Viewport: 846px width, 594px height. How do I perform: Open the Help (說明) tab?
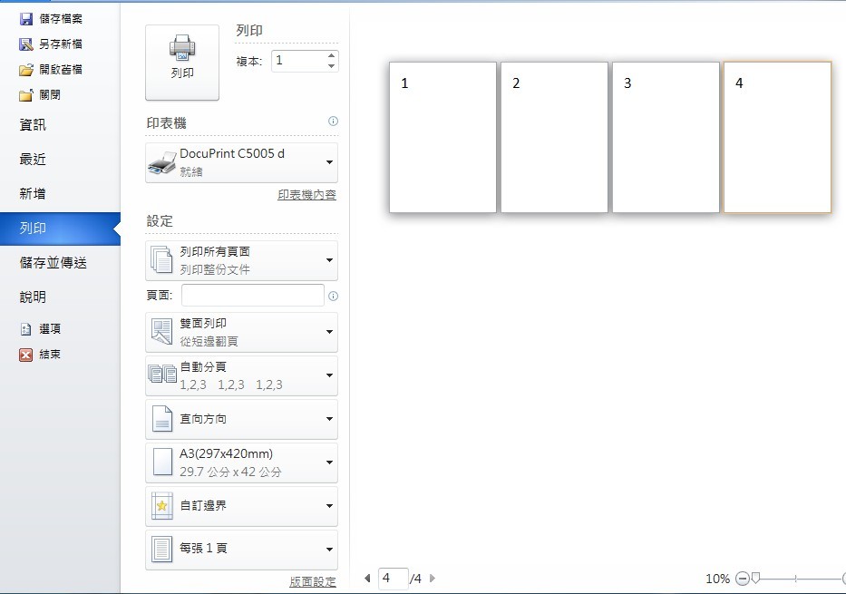pyautogui.click(x=33, y=297)
